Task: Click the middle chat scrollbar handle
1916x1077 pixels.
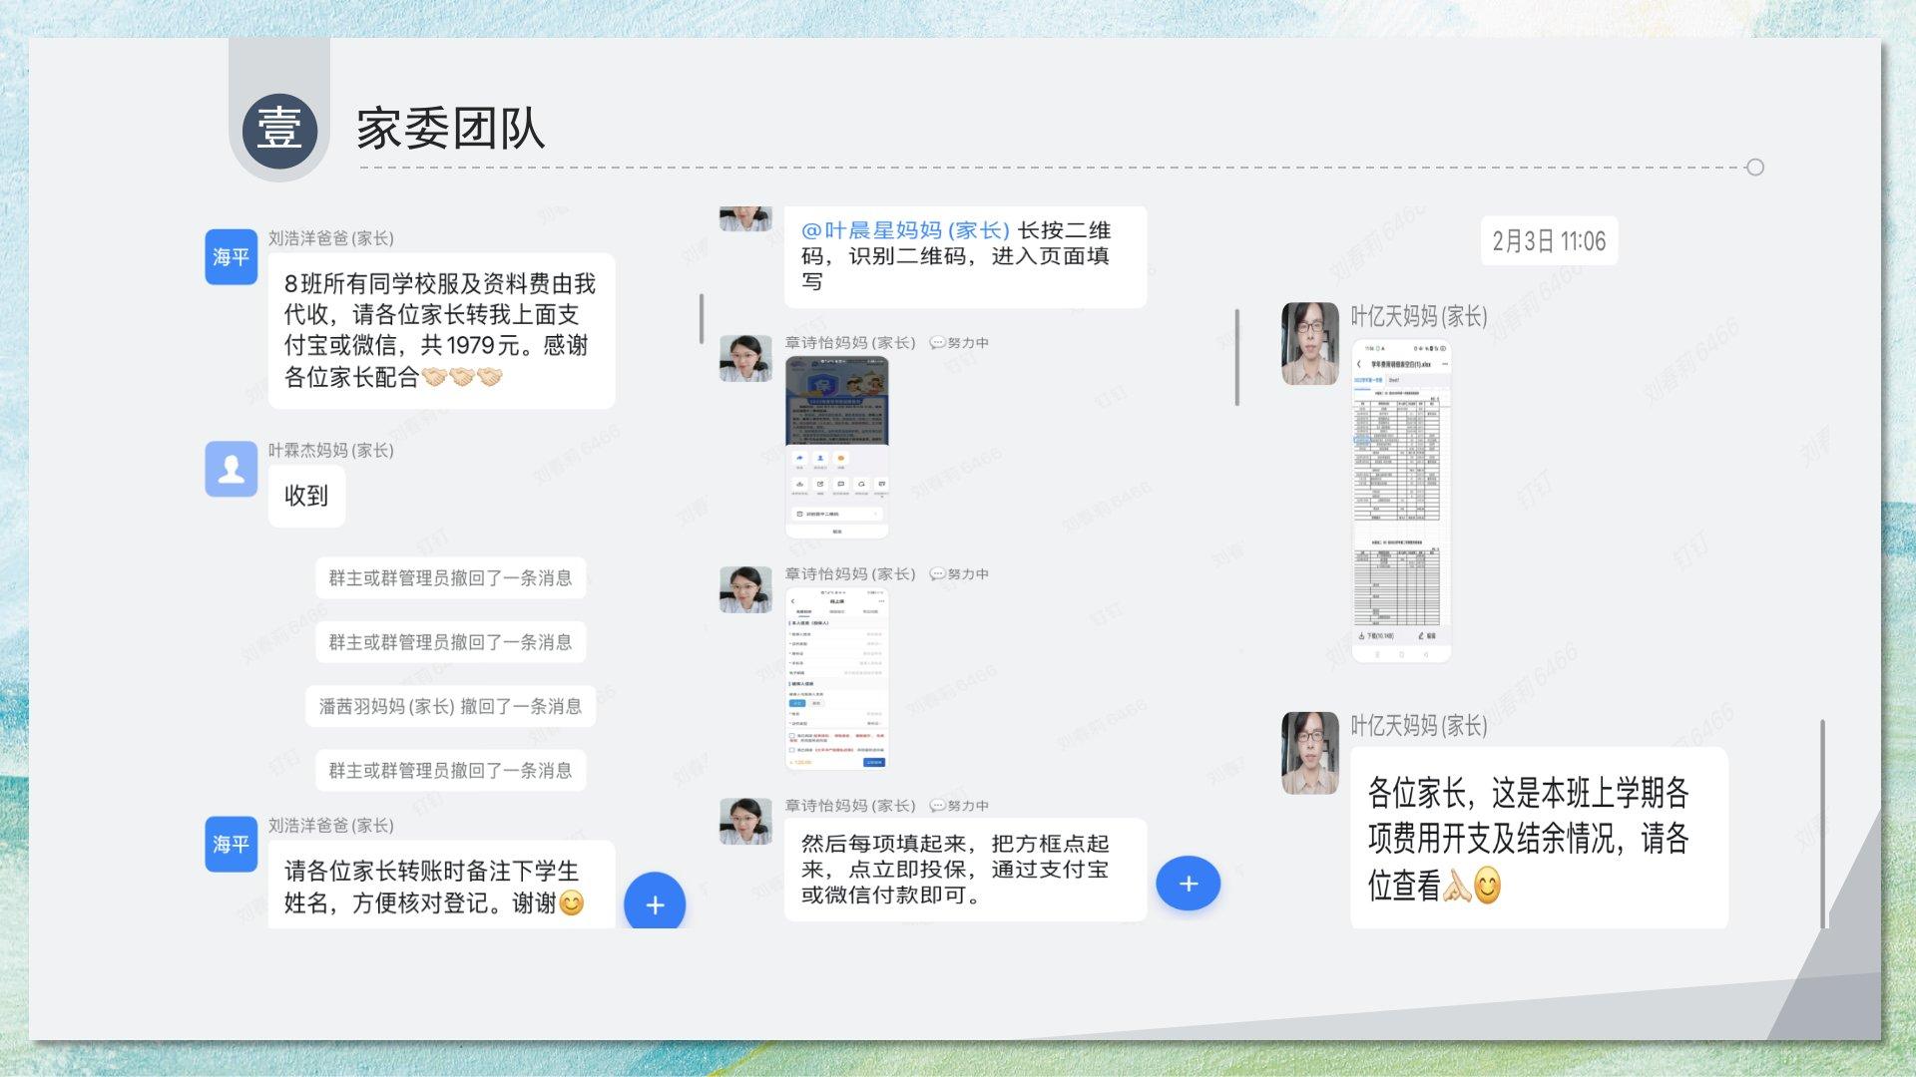Action: point(1236,357)
